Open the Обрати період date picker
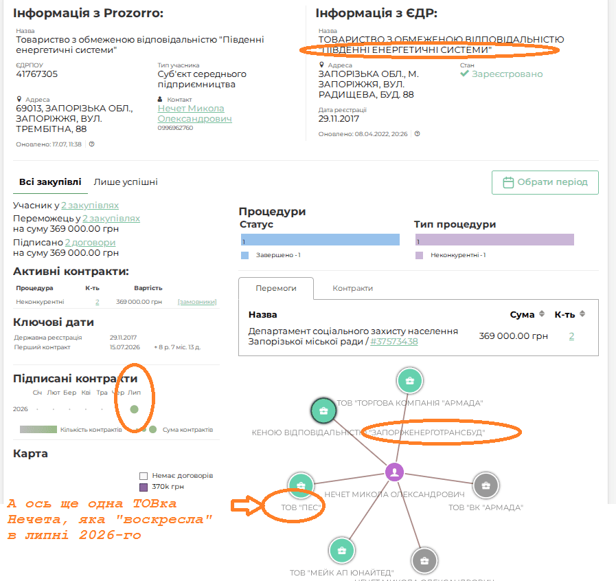 [x=545, y=182]
